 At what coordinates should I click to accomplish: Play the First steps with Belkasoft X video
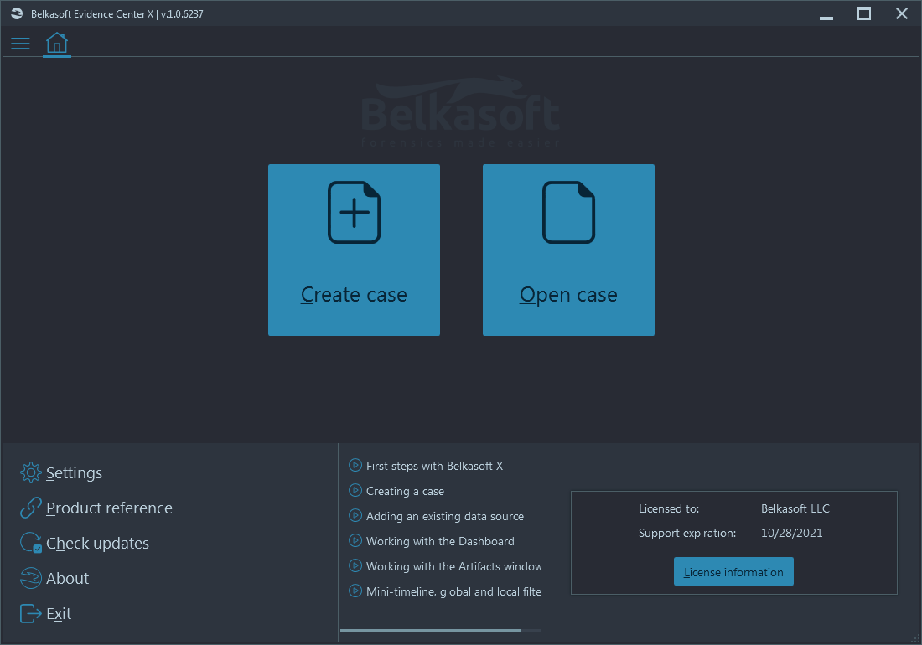point(355,465)
